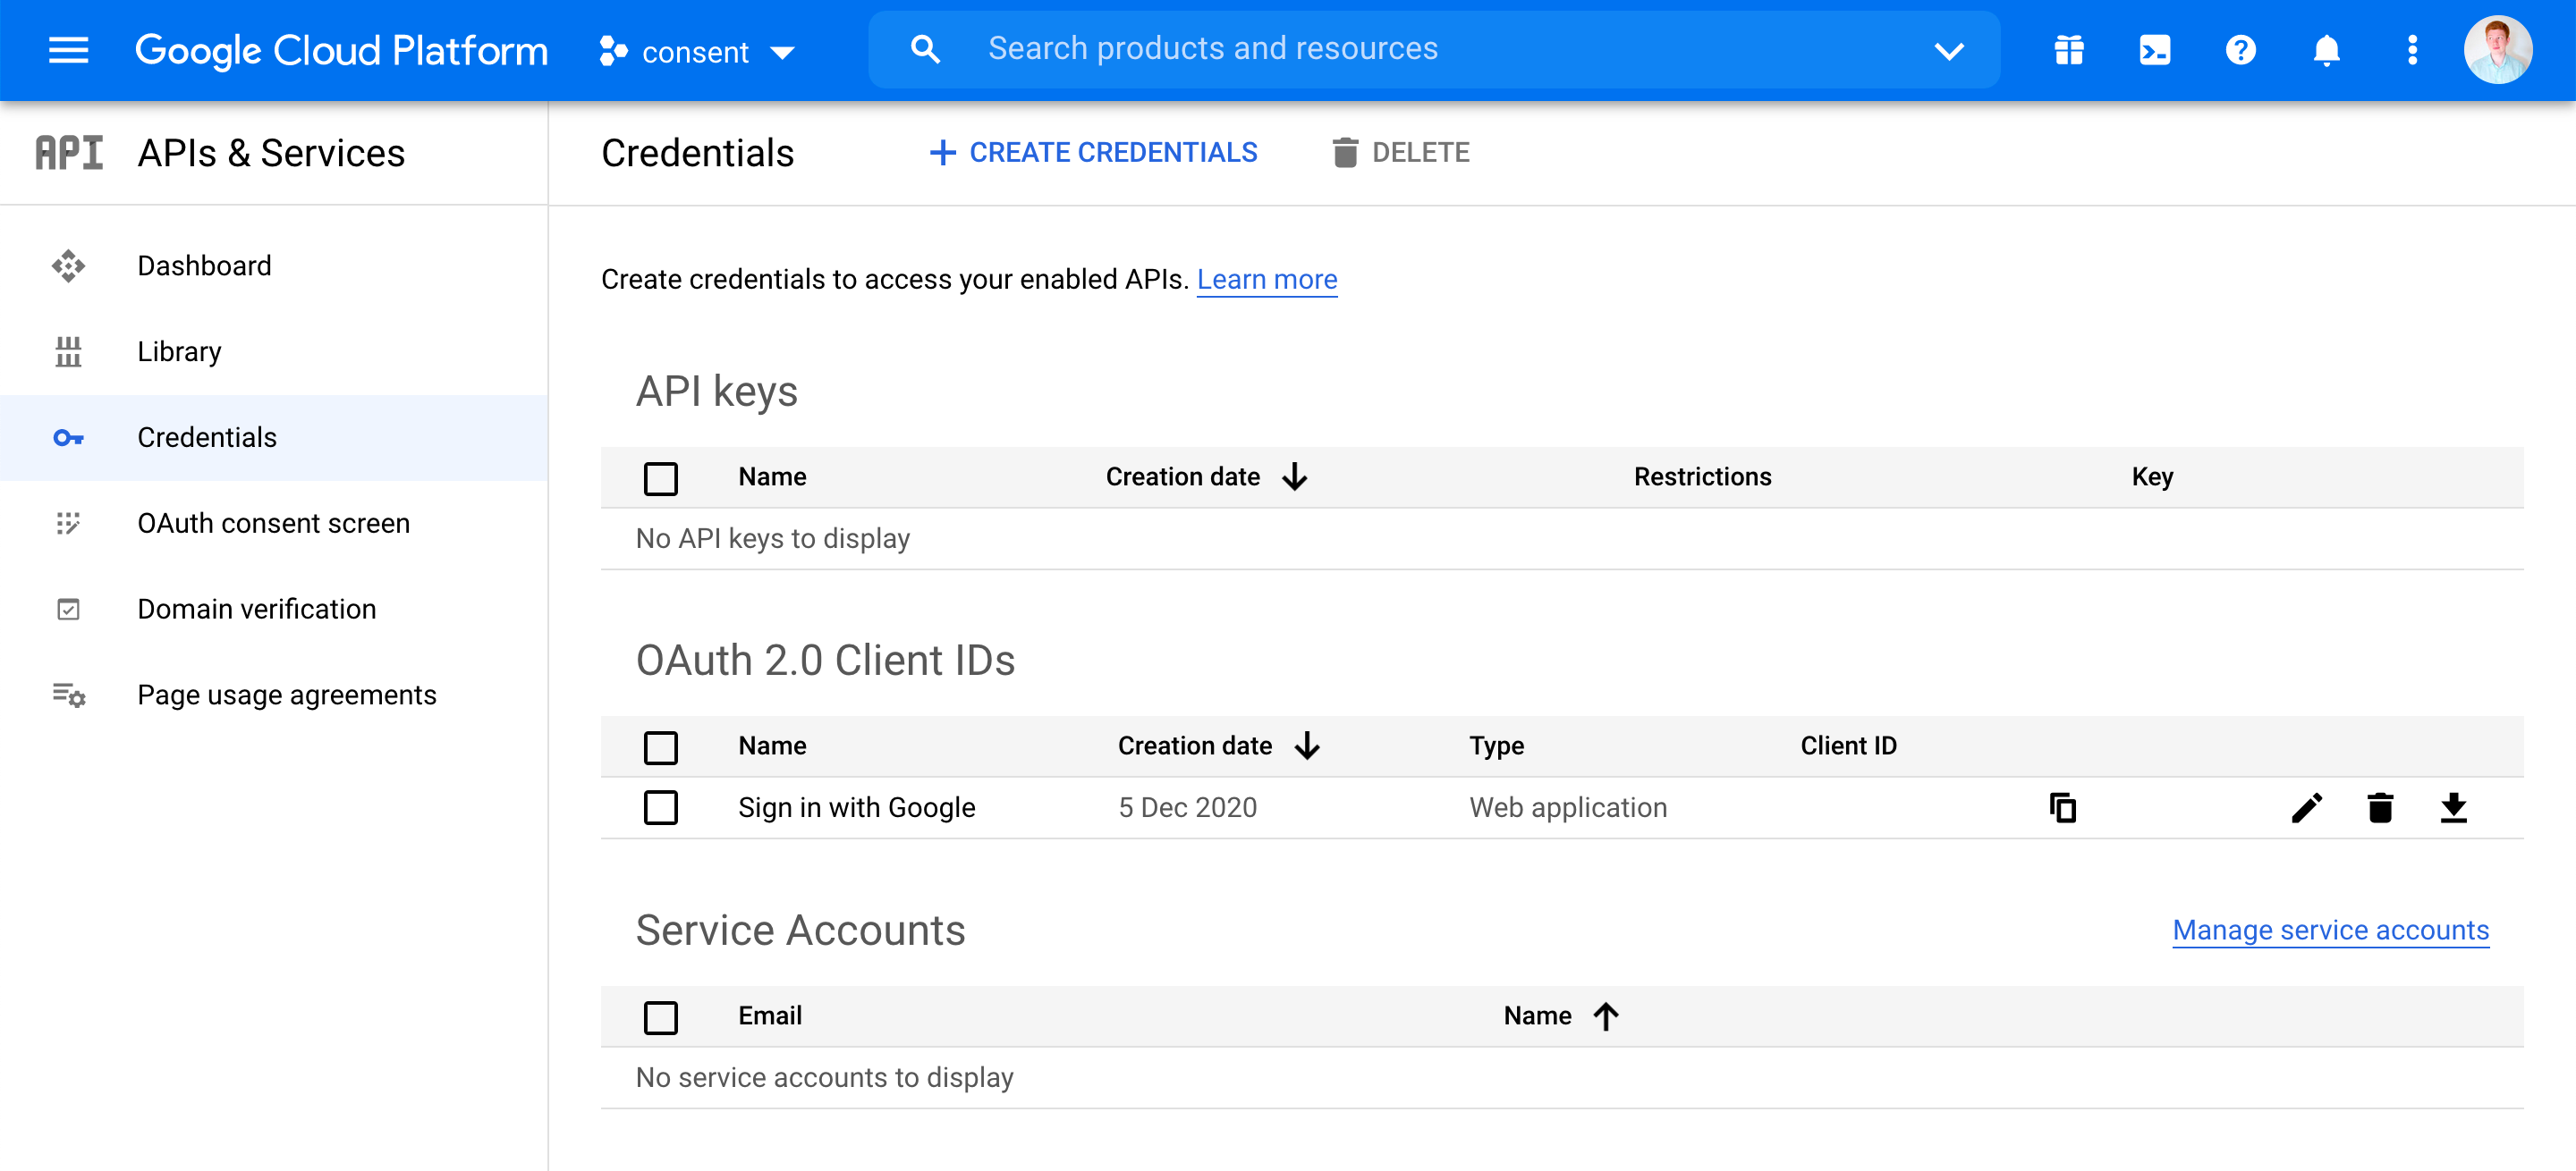The image size is (2576, 1171).
Task: Check the Sign in with Google row checkbox
Action: [x=660, y=807]
